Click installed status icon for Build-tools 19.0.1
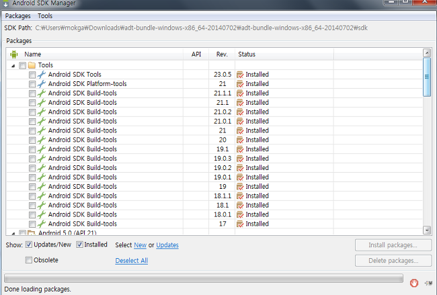The width and height of the screenshot is (437, 295). tap(240, 177)
